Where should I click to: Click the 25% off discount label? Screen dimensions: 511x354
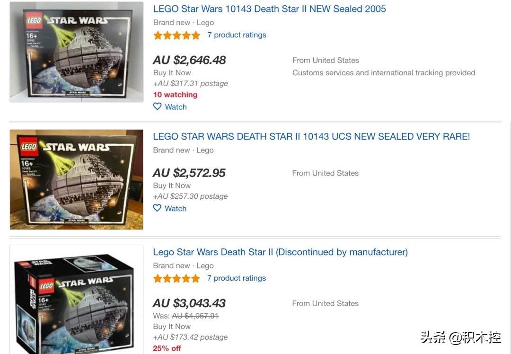pyautogui.click(x=167, y=348)
